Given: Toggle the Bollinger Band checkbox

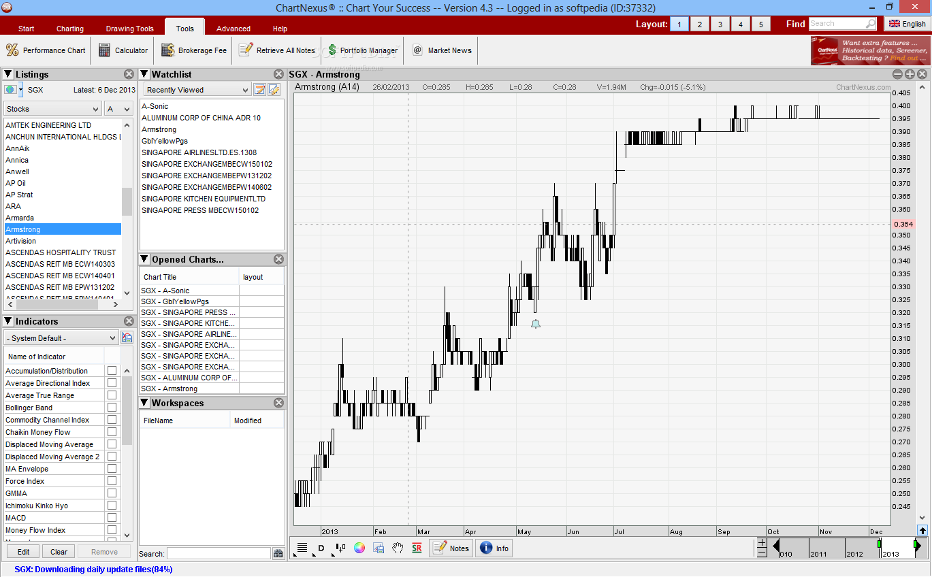Looking at the screenshot, I should (112, 408).
